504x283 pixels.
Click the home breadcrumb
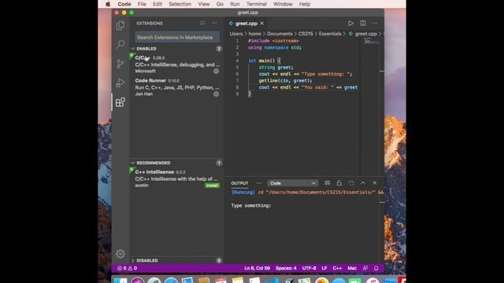(255, 34)
